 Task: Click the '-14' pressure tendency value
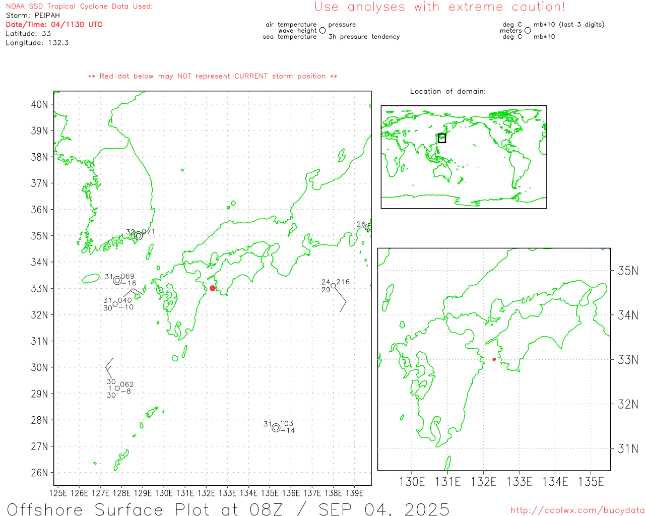[x=288, y=430]
